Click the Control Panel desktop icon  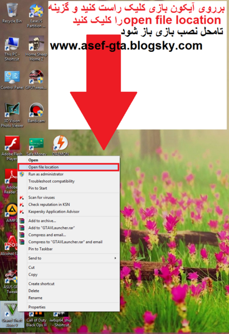[12, 80]
